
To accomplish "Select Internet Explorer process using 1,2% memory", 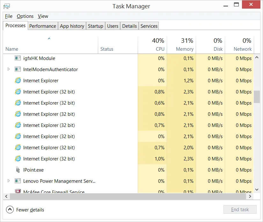I will [128, 81].
